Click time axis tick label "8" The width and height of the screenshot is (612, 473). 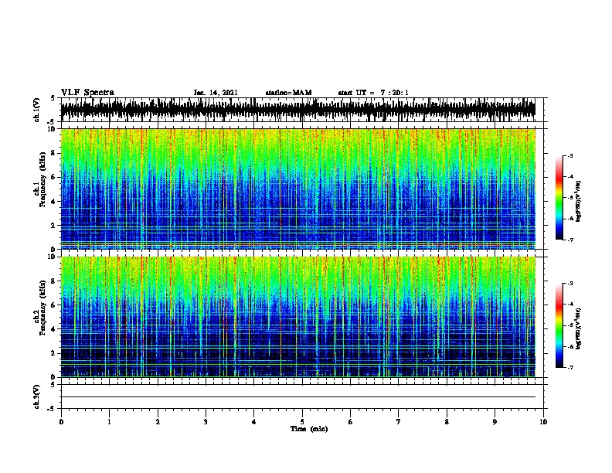click(x=447, y=422)
